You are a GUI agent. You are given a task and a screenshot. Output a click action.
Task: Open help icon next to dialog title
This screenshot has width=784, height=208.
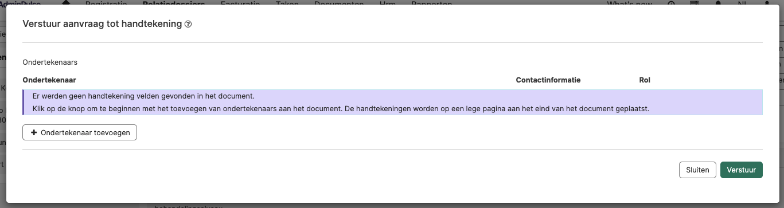[188, 25]
